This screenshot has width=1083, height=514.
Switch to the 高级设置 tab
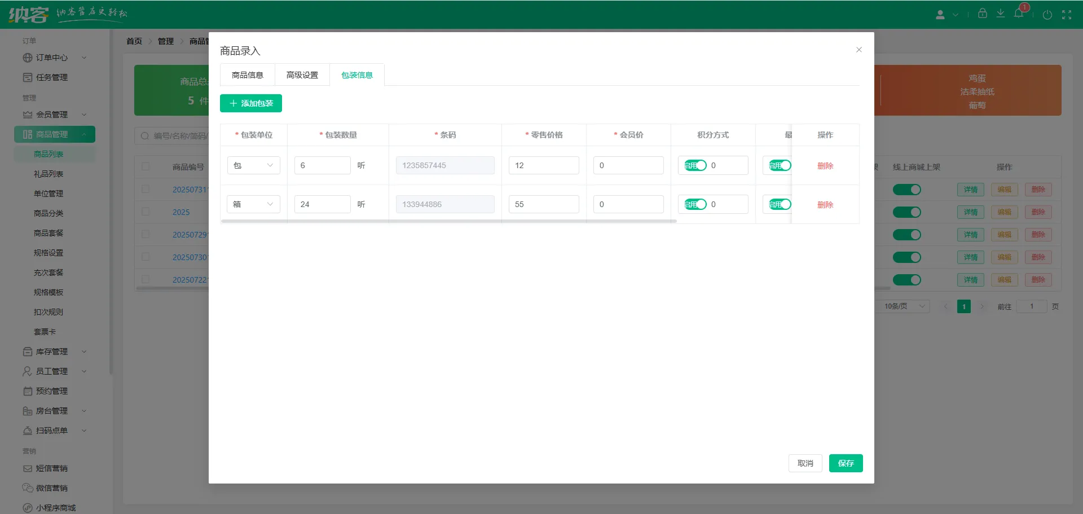302,75
